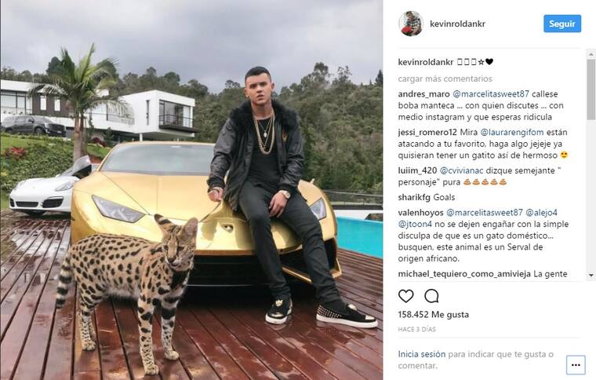596x380 pixels.
Task: Open the comment speech bubble icon
Action: 432,296
